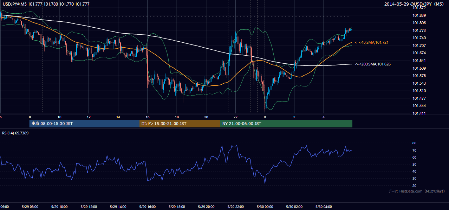This screenshot has width=449, height=210.
Task: Click the RSI 40 level label
Action: [x=414, y=171]
